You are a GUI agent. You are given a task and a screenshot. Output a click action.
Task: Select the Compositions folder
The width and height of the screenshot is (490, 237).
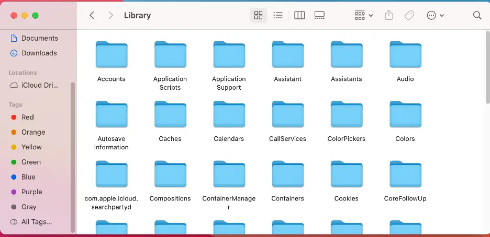click(x=170, y=181)
